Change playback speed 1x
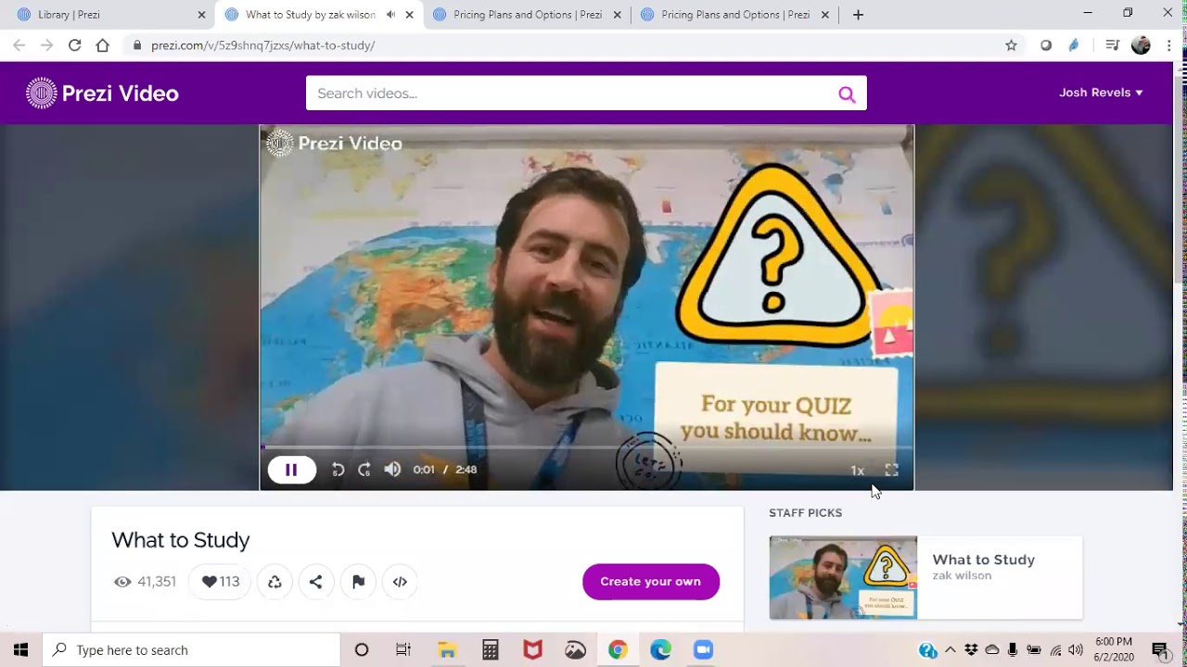The height and width of the screenshot is (667, 1187). pos(857,471)
